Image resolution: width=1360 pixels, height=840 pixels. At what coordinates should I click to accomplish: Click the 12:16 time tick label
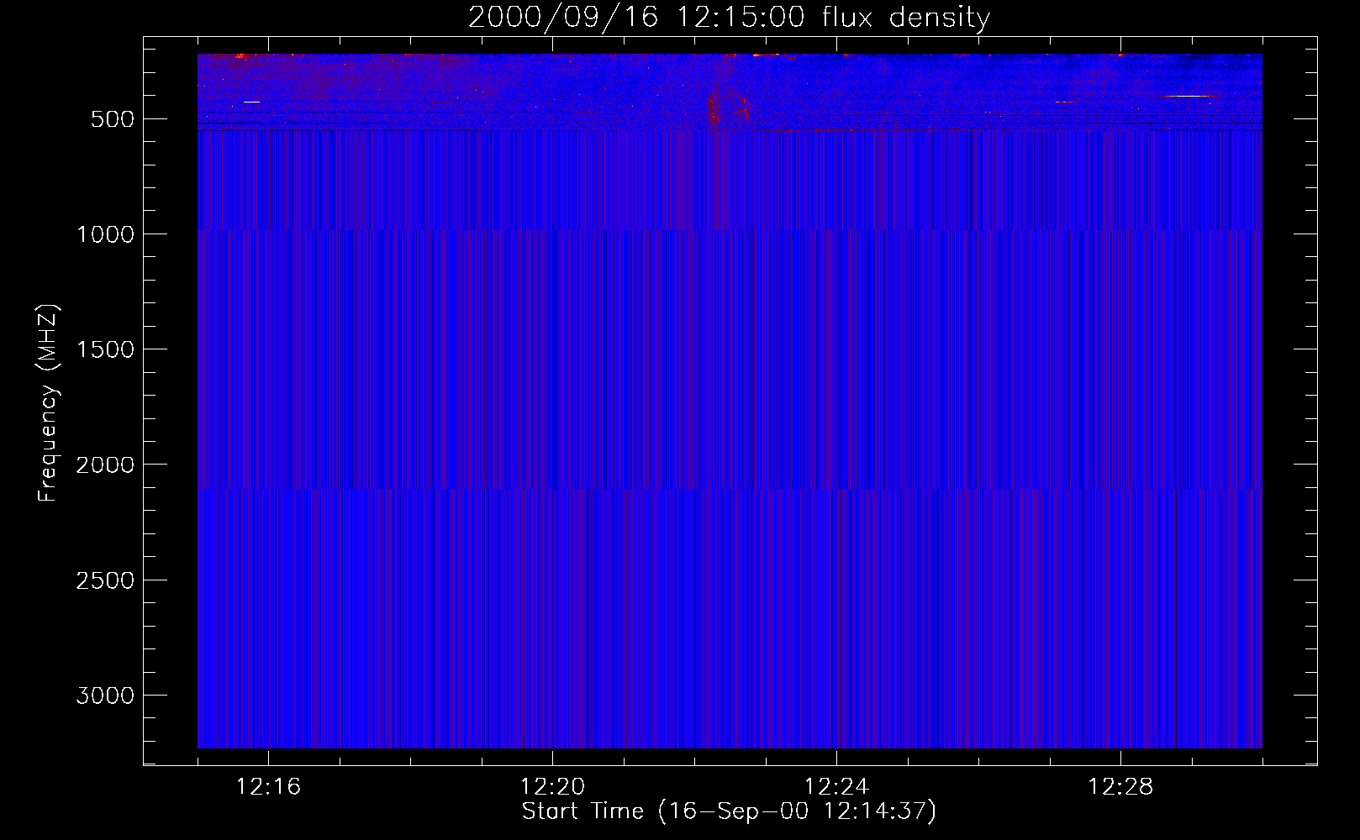pyautogui.click(x=268, y=787)
